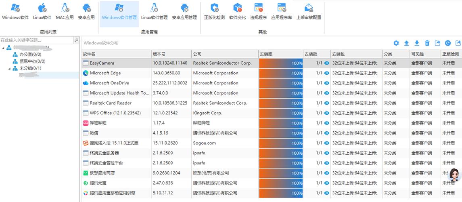Click export icon between trash and refresh
This screenshot has height=202, width=462.
tap(437, 43)
